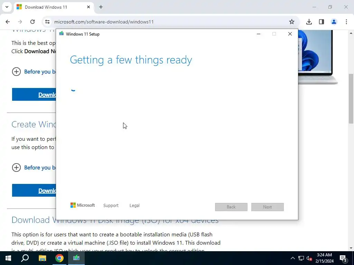The image size is (354, 265).
Task: Select the Download Windows 11 tab
Action: point(54,7)
